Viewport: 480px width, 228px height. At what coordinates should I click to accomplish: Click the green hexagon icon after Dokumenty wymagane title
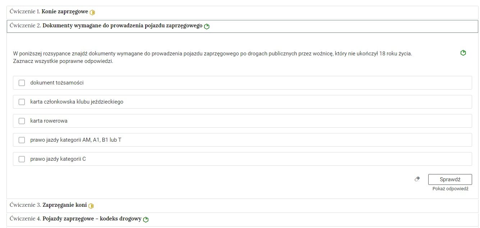[x=207, y=27]
